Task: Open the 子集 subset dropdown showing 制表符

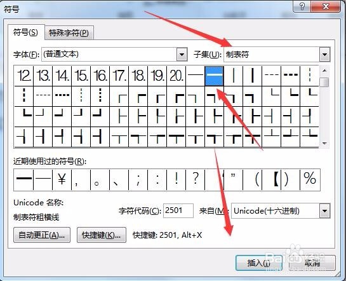Action: click(x=324, y=54)
